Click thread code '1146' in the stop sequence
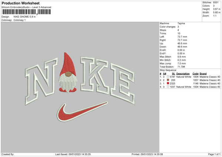 196,84
